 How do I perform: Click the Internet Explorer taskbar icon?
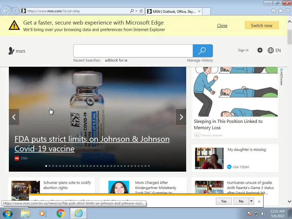tap(78, 213)
